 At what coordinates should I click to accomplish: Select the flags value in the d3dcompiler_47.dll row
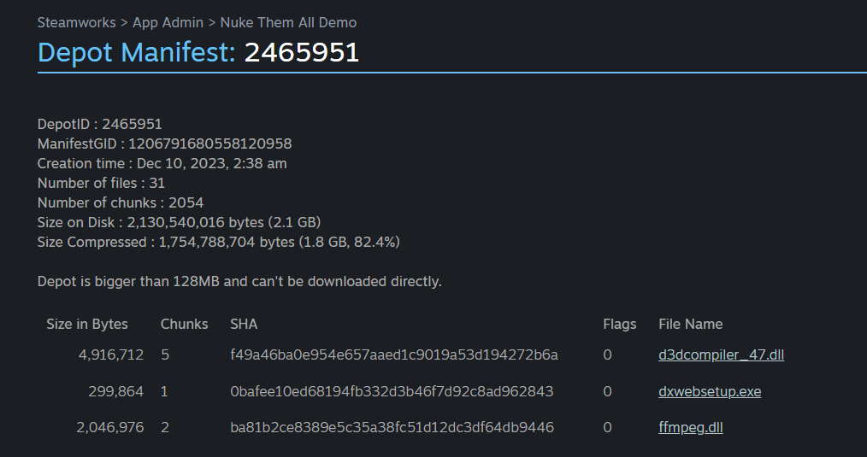point(607,354)
